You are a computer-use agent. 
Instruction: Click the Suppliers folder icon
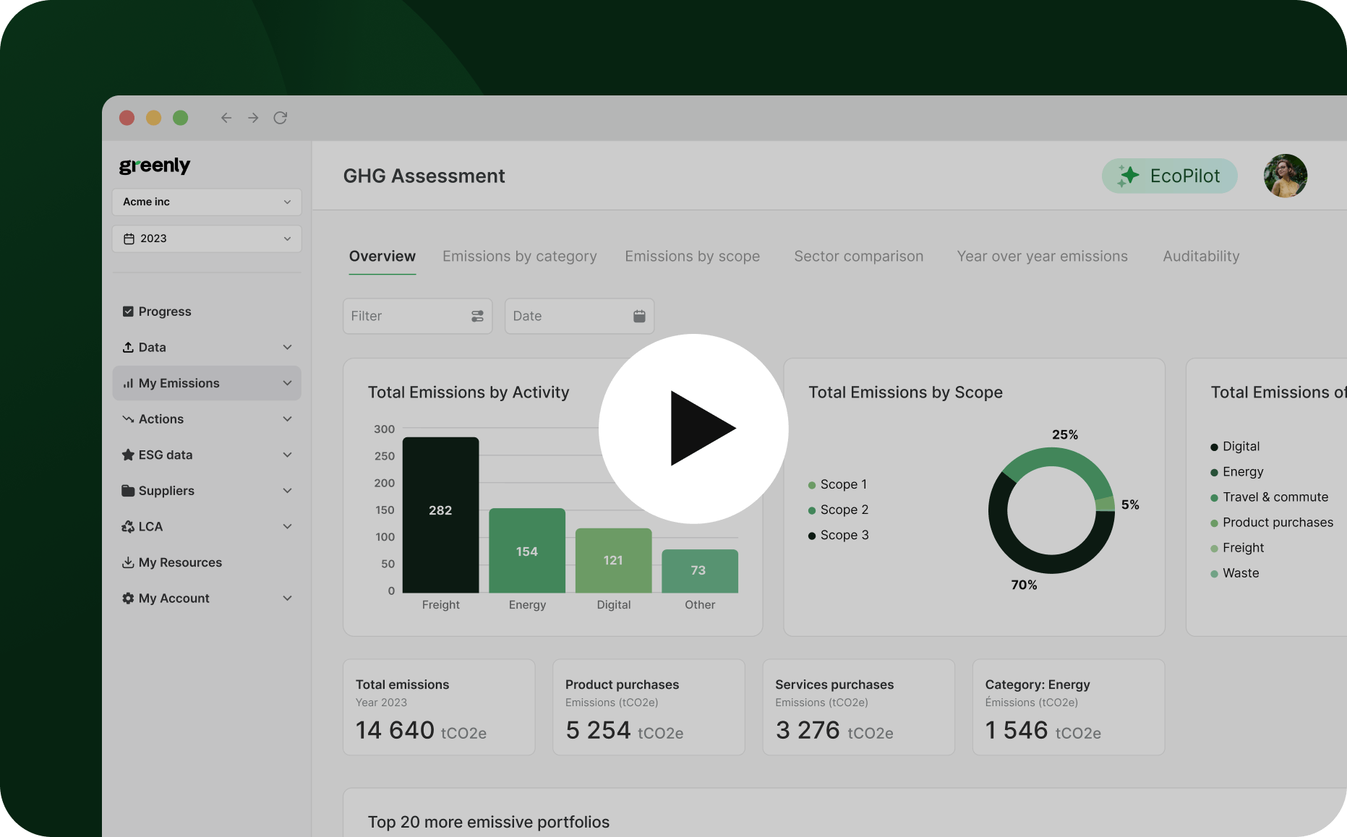pos(128,491)
